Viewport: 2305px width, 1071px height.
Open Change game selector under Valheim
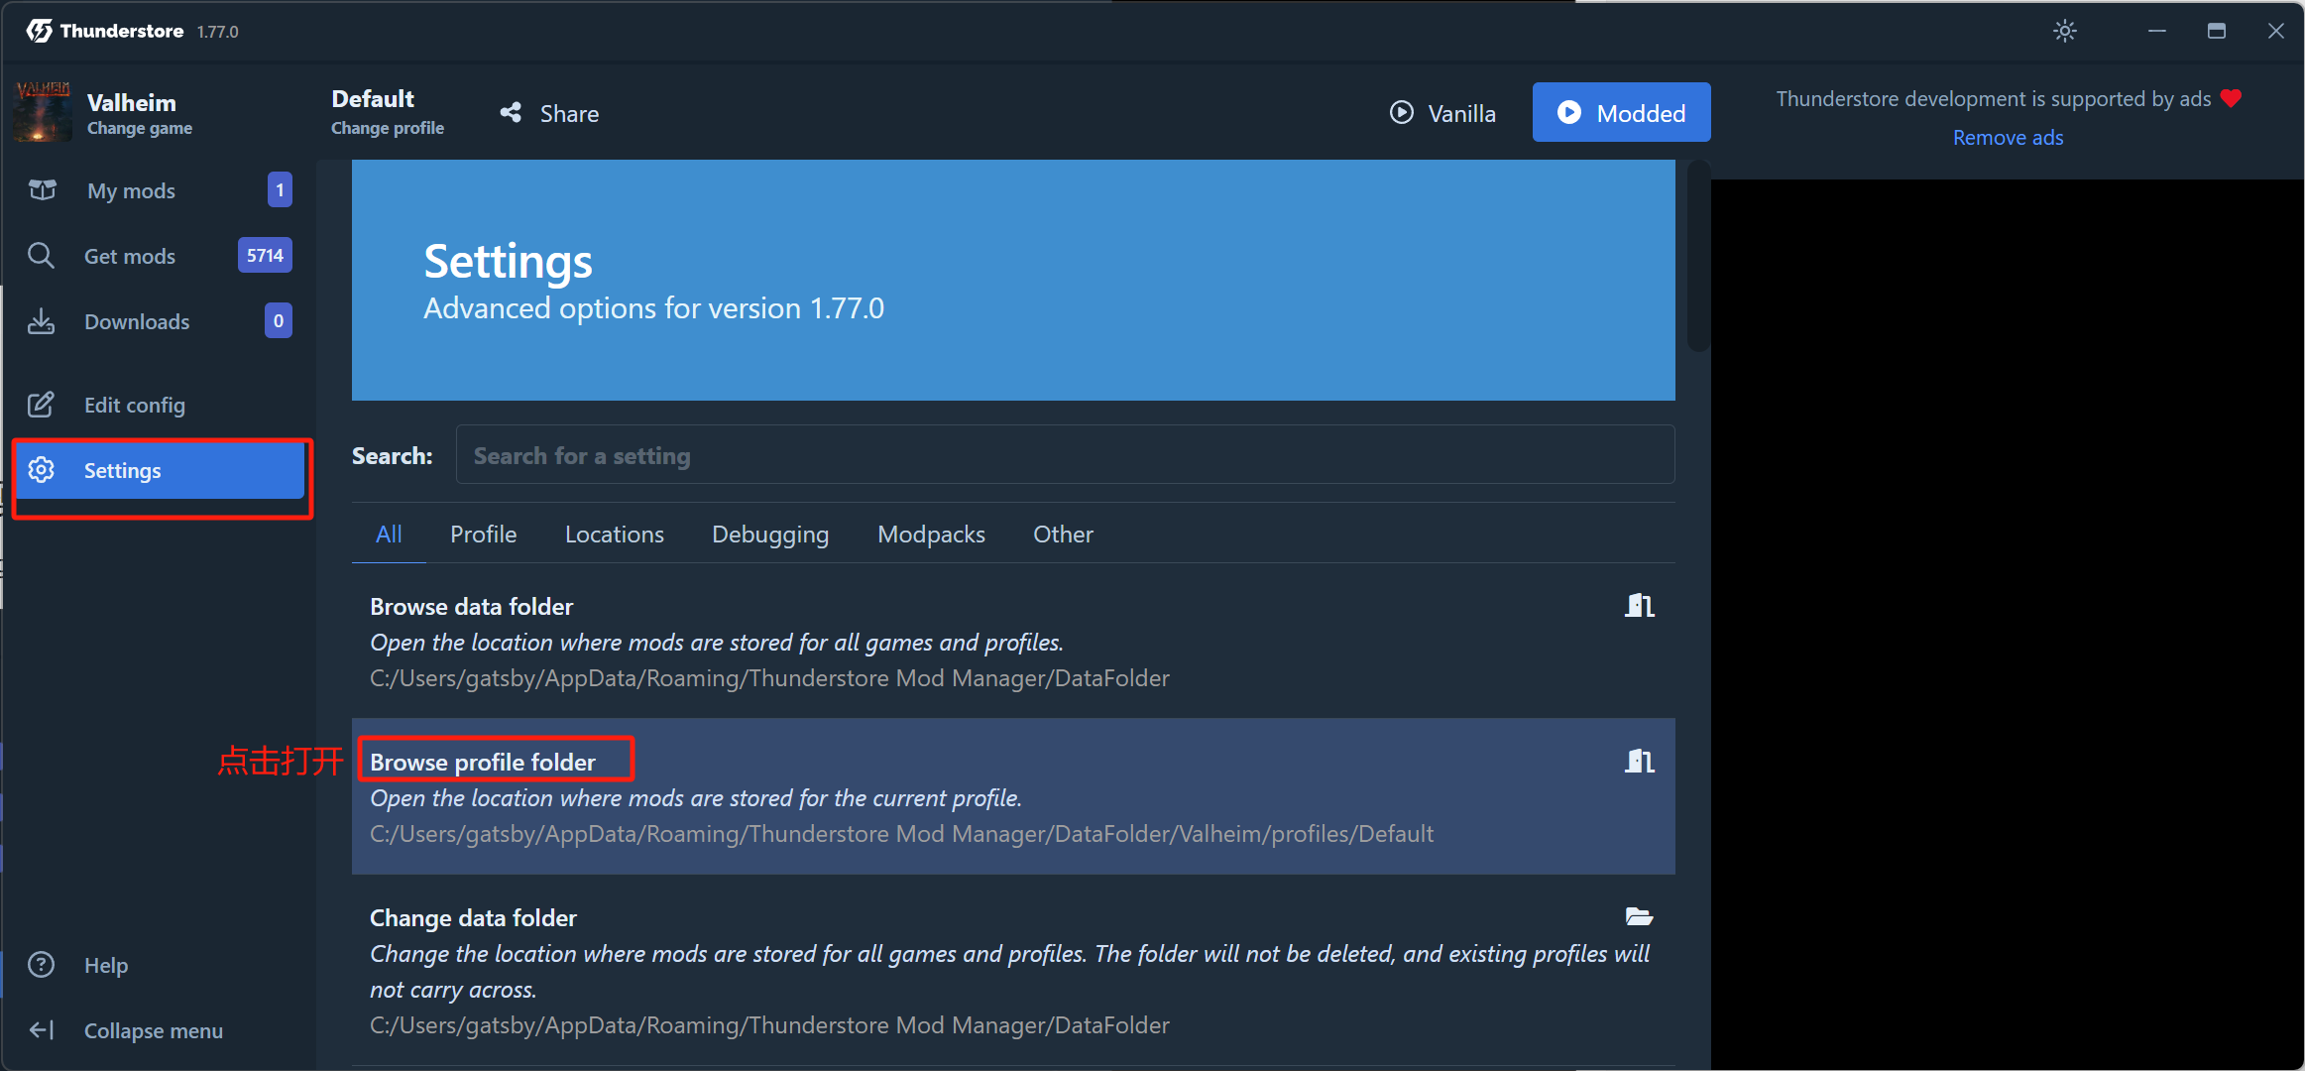coord(139,129)
